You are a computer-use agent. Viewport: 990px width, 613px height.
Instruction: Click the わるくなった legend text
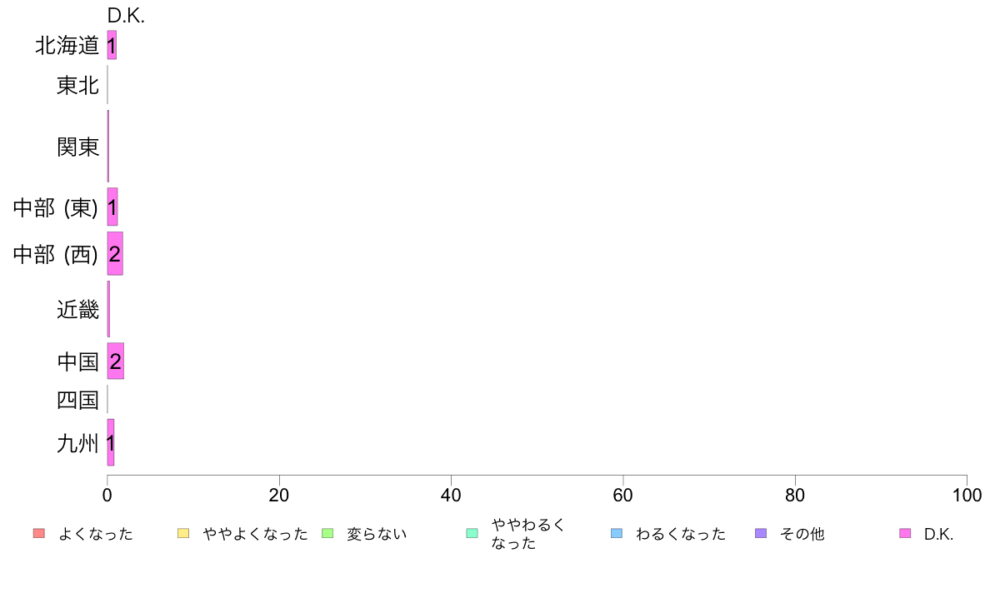(x=681, y=534)
